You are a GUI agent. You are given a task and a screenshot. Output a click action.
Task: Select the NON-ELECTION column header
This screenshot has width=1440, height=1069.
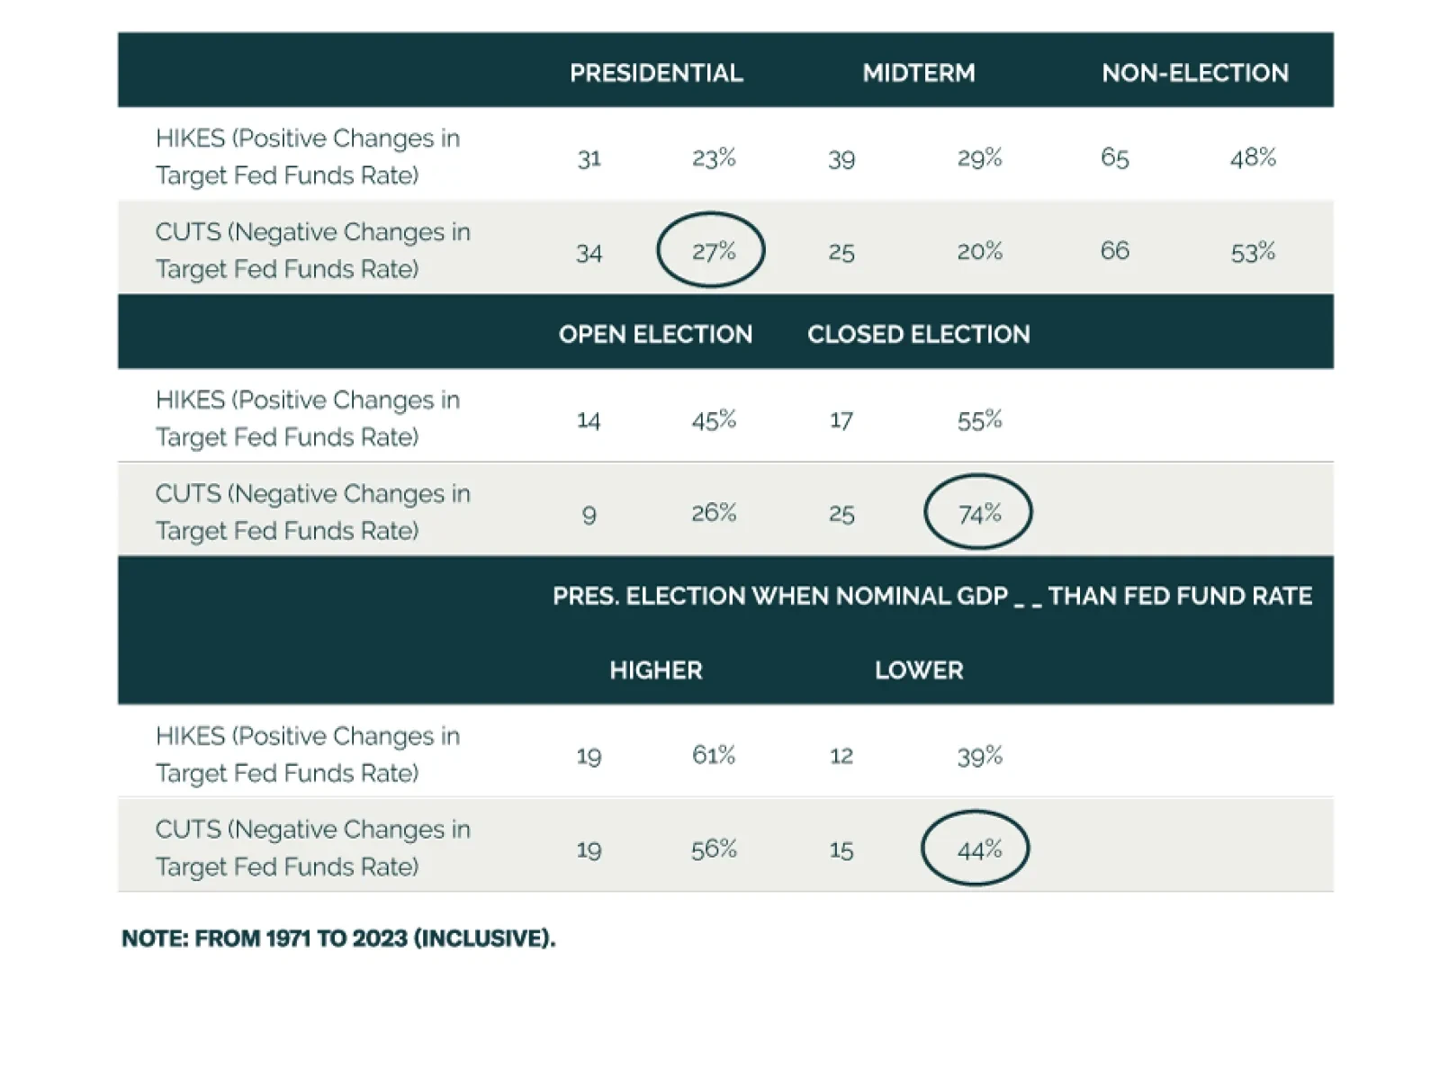tap(1194, 73)
